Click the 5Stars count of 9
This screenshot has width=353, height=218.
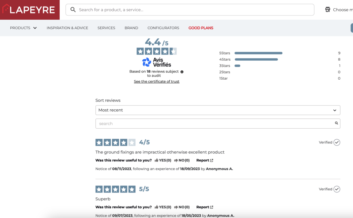tap(339, 53)
